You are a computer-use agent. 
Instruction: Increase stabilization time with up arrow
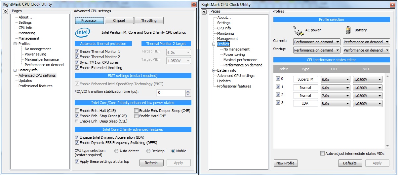tap(188, 91)
